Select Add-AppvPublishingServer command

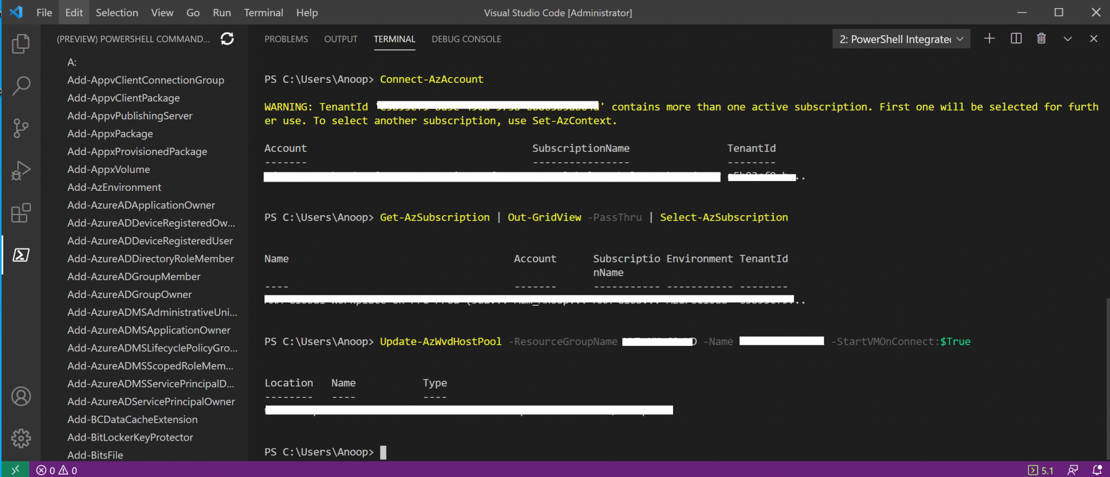pos(130,116)
